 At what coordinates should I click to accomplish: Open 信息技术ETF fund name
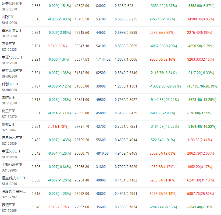pos(12,138)
